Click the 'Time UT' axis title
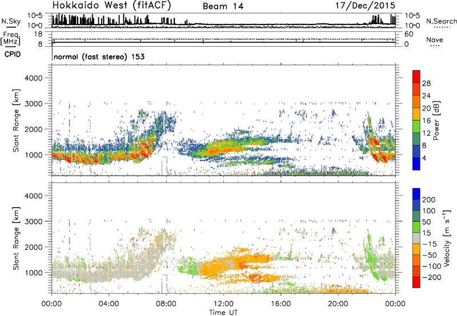The height and width of the screenshot is (316, 457). [223, 312]
